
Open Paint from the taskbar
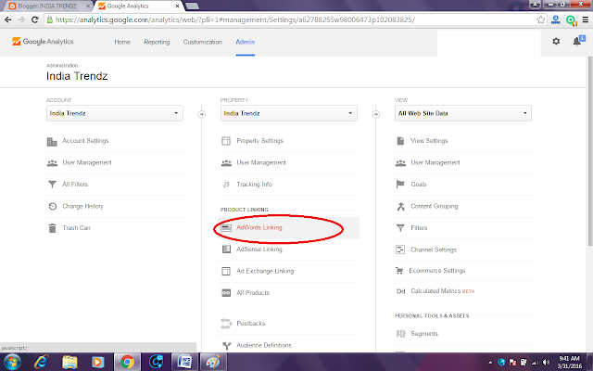pyautogui.click(x=212, y=363)
